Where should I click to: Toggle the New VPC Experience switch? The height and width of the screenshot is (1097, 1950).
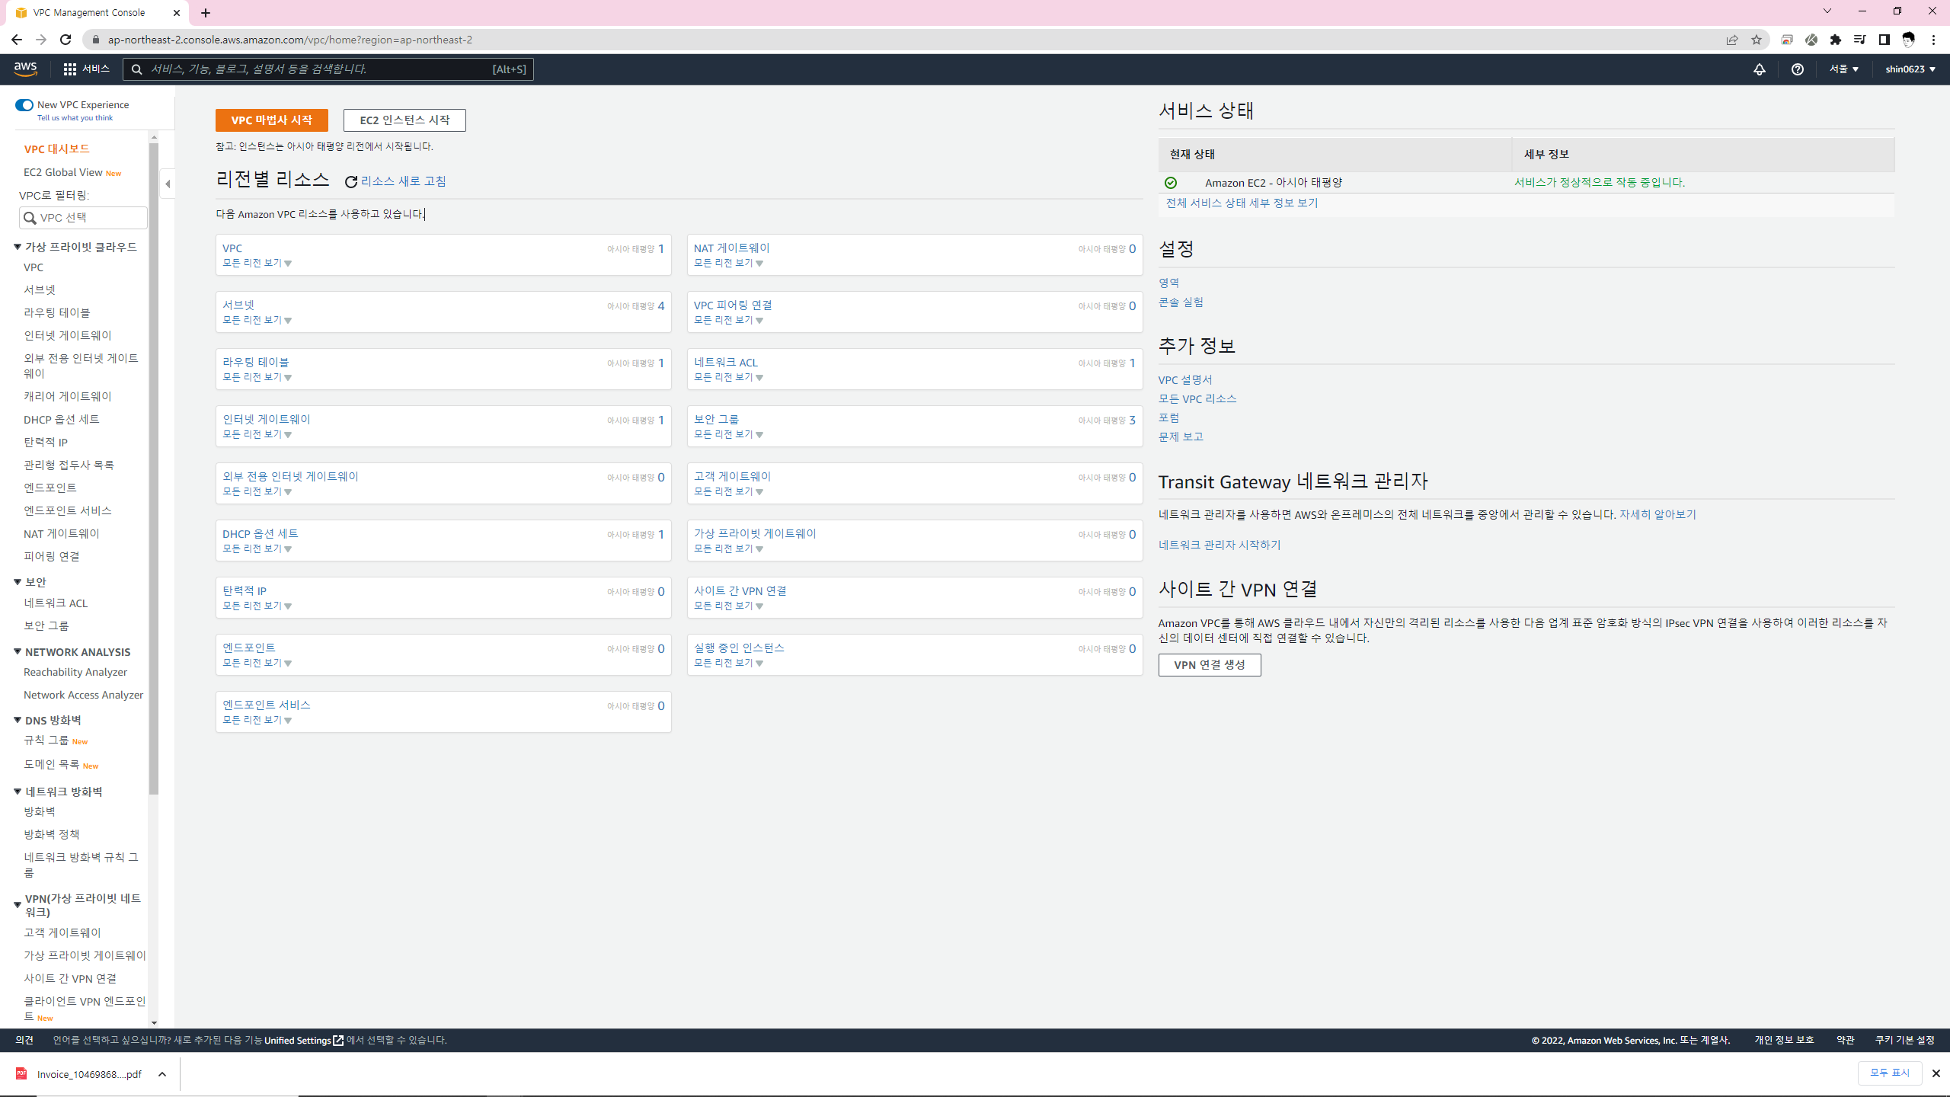click(24, 105)
